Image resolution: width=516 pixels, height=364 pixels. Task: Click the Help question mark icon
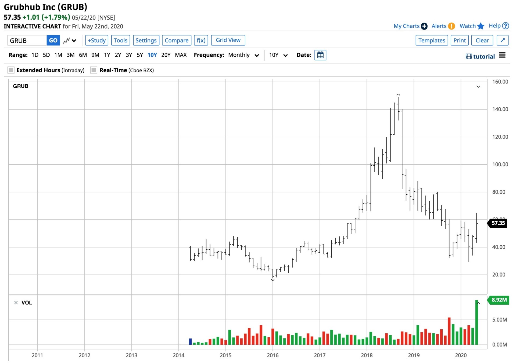pos(506,26)
